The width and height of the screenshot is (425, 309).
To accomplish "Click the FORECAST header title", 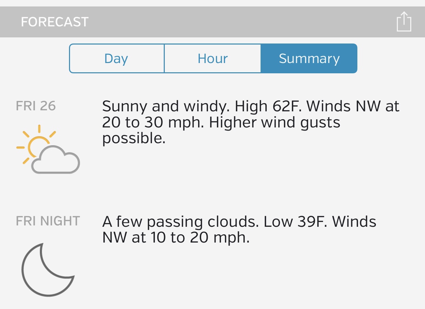I will tap(55, 22).
